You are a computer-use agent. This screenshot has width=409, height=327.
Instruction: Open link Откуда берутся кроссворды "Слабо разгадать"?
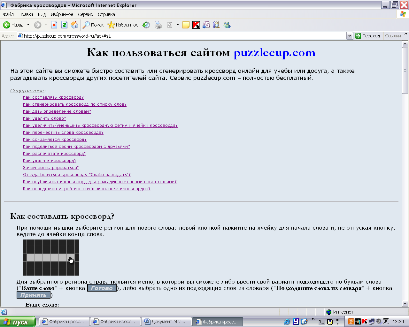(77, 175)
